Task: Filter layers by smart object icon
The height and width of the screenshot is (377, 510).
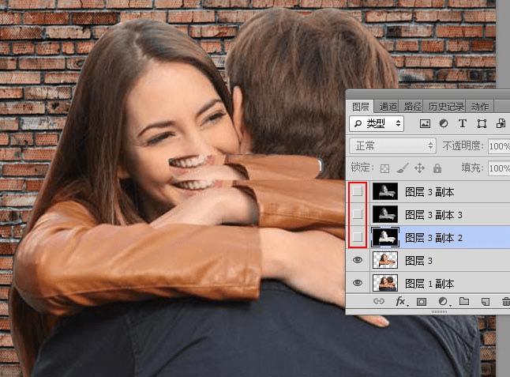Action: [x=501, y=124]
